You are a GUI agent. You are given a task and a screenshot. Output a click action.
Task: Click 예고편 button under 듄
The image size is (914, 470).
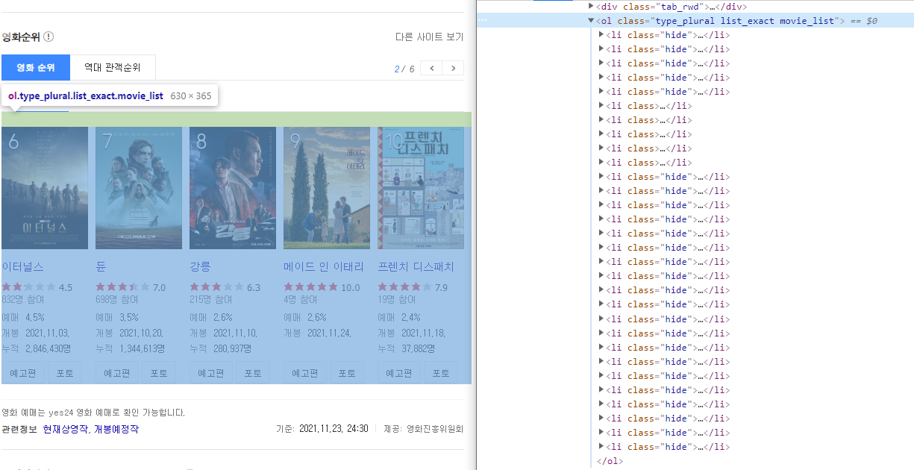(x=116, y=373)
